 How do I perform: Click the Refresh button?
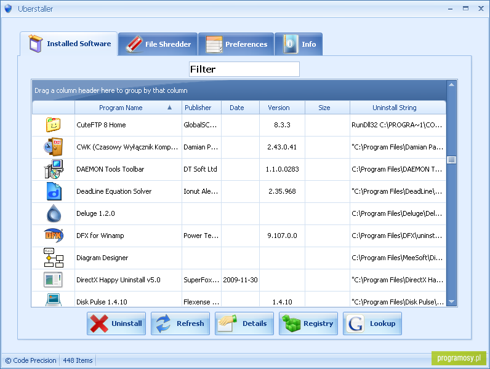(180, 323)
